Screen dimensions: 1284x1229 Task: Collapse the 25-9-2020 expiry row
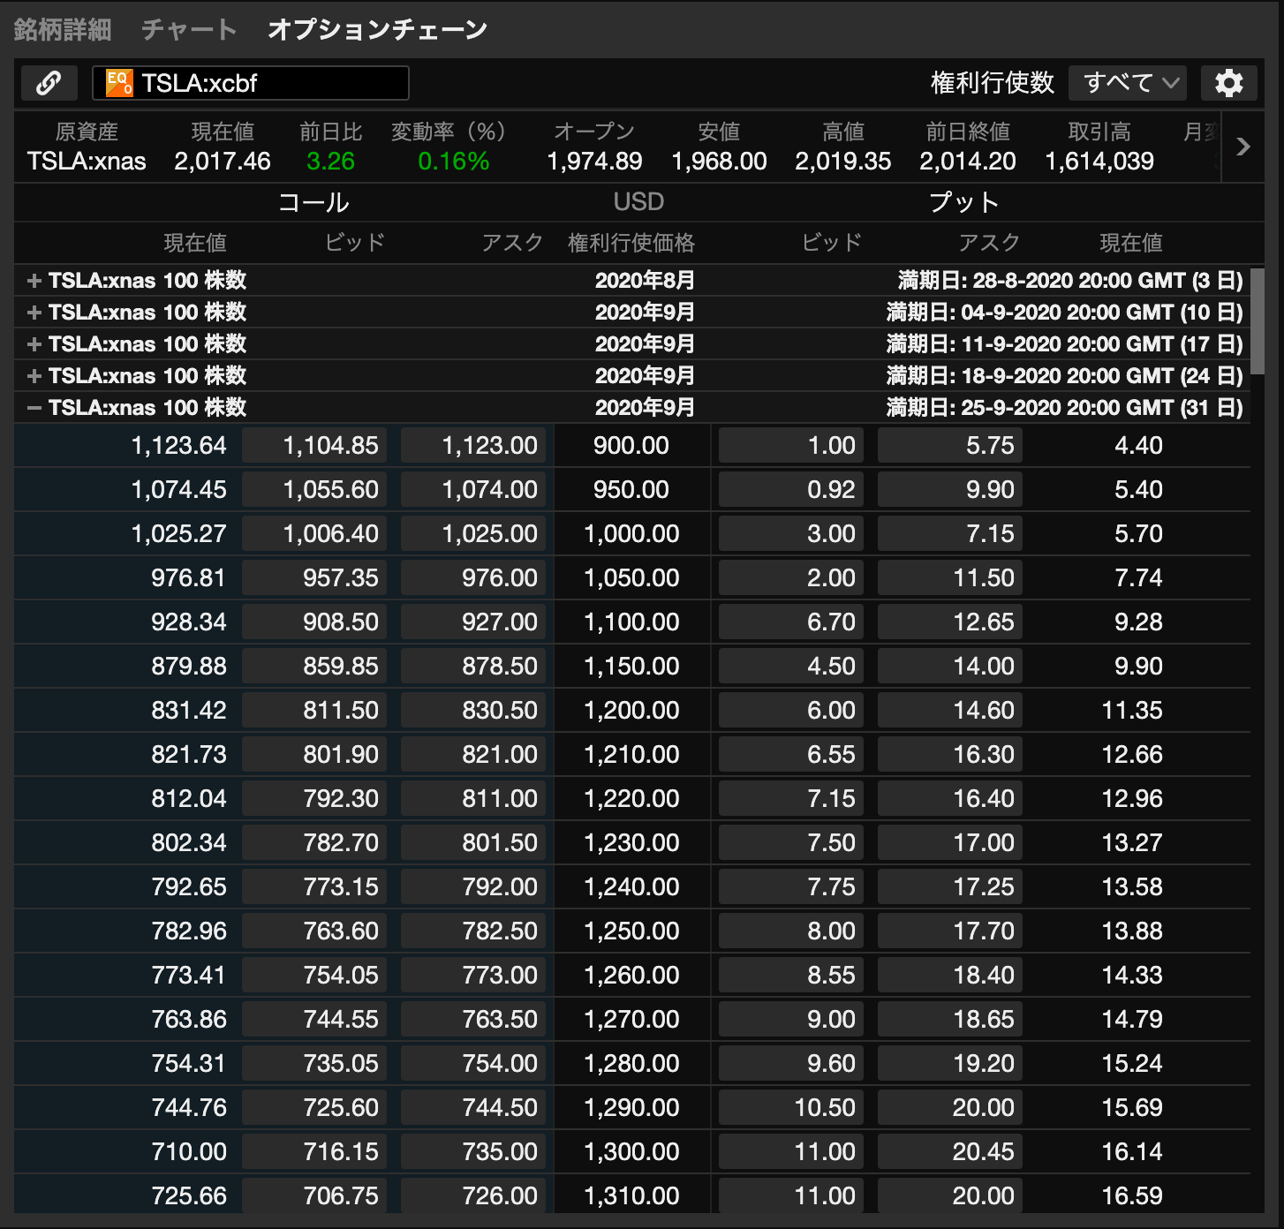pos(34,408)
